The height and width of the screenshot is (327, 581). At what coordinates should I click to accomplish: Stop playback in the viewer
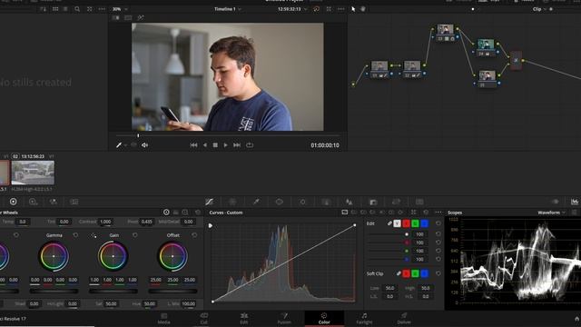[215, 145]
